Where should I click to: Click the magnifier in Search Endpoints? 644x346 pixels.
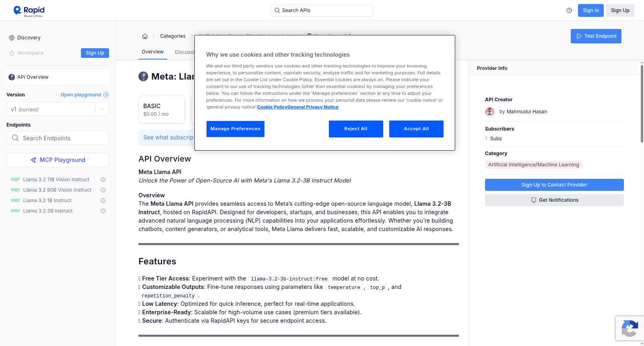[15, 138]
